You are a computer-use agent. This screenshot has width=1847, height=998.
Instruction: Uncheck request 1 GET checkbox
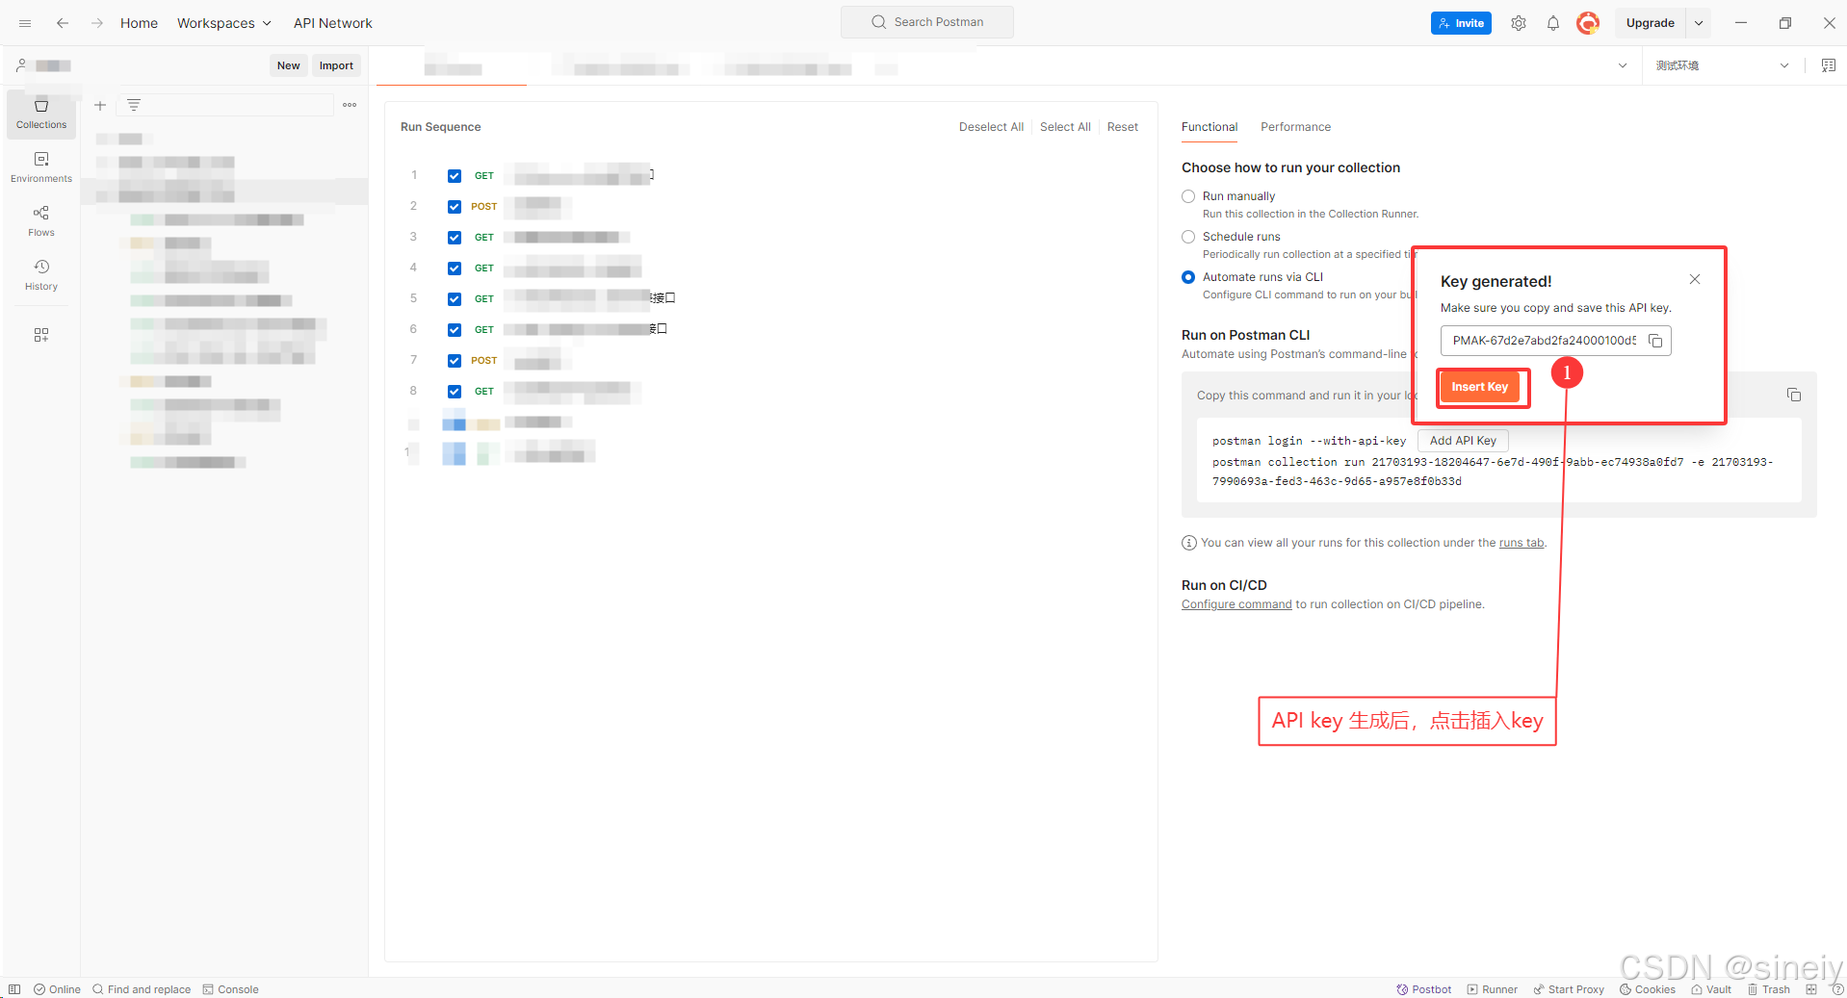(x=455, y=176)
